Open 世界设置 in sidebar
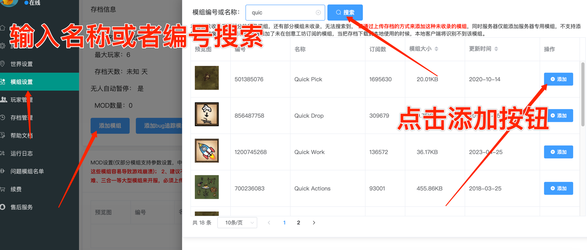The width and height of the screenshot is (587, 250). tap(22, 64)
